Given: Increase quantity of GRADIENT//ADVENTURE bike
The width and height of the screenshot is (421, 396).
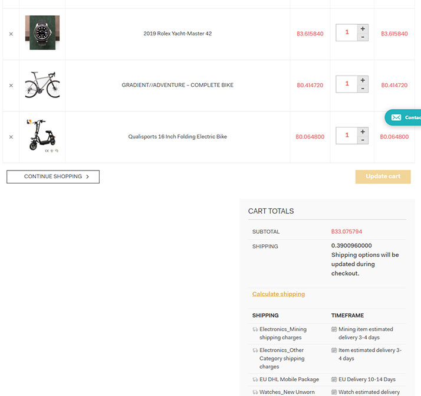Looking at the screenshot, I should [x=363, y=80].
